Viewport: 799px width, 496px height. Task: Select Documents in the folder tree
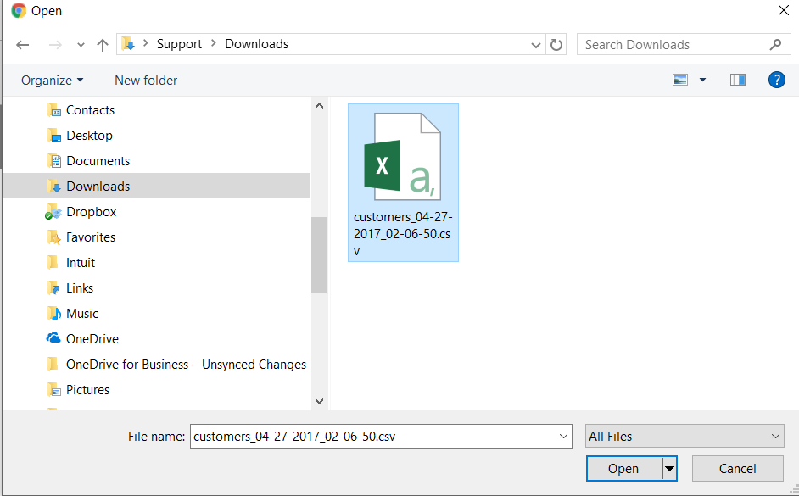tap(98, 161)
